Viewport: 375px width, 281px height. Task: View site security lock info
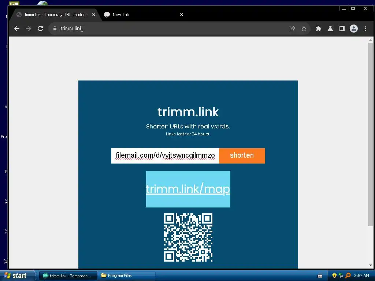[55, 29]
